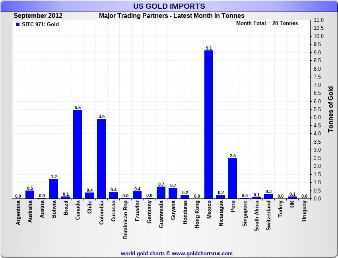Click the 'US GOLD IMPORTS' title
This screenshot has width=338, height=258.
(x=169, y=6)
